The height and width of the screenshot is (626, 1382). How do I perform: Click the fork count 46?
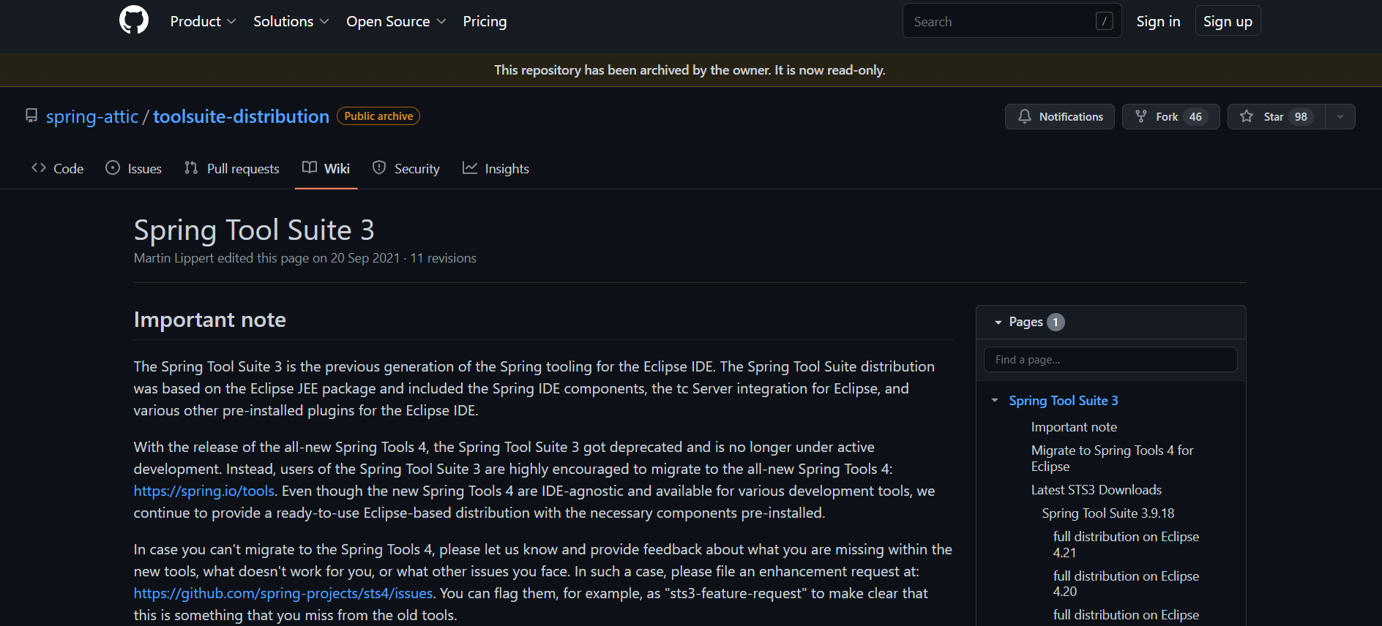1195,117
